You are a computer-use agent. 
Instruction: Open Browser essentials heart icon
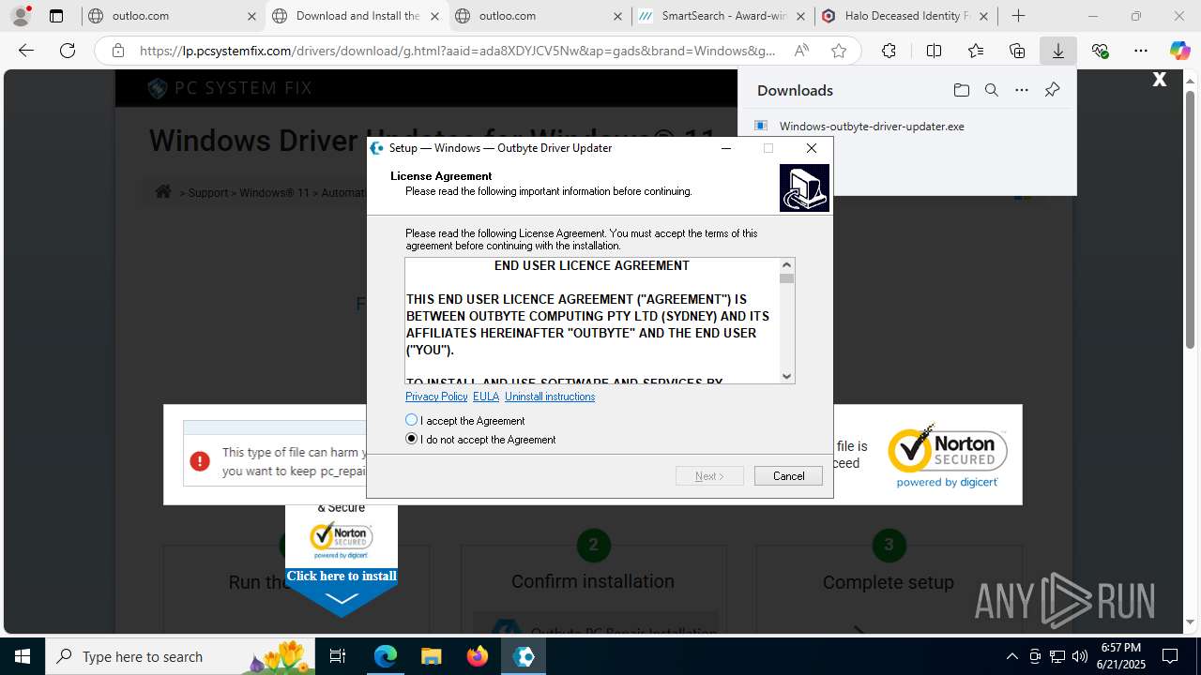(x=1100, y=51)
